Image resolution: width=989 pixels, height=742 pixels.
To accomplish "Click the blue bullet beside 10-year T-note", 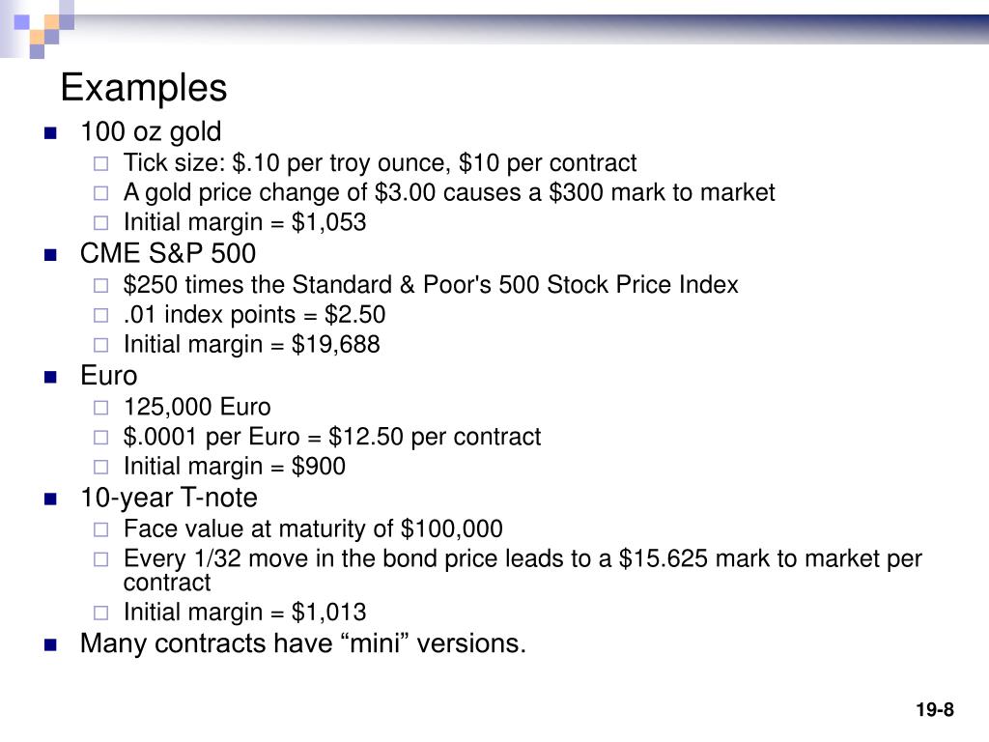I will point(50,499).
